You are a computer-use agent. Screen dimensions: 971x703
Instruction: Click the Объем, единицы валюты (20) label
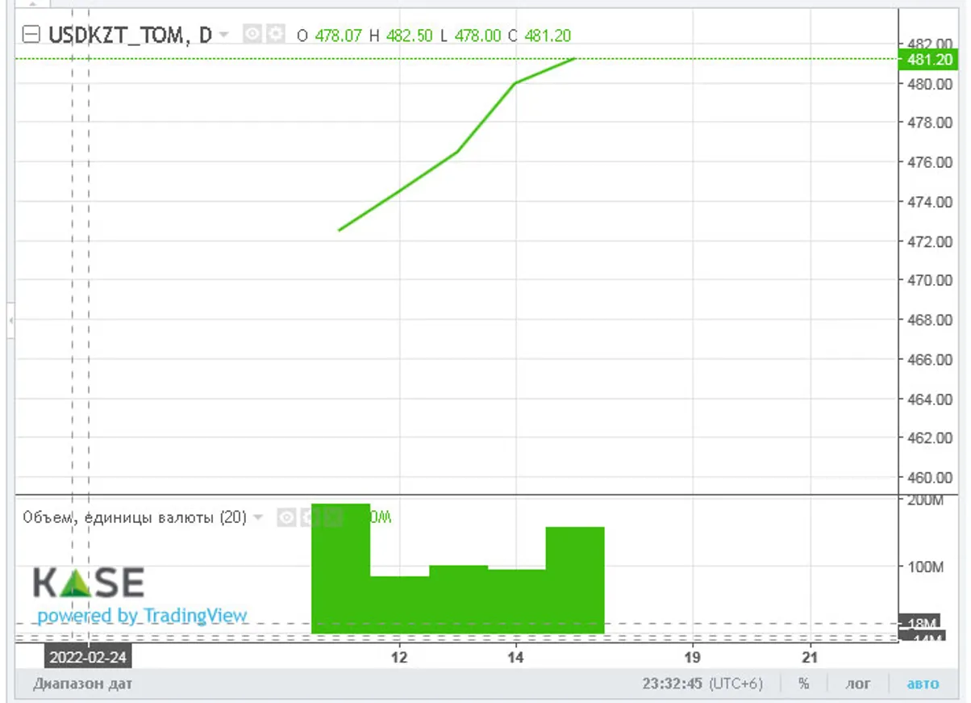tap(135, 517)
